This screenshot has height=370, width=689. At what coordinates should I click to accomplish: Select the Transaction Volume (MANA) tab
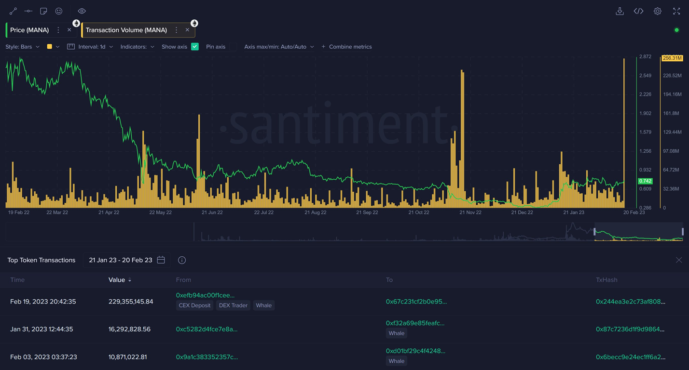pyautogui.click(x=126, y=30)
